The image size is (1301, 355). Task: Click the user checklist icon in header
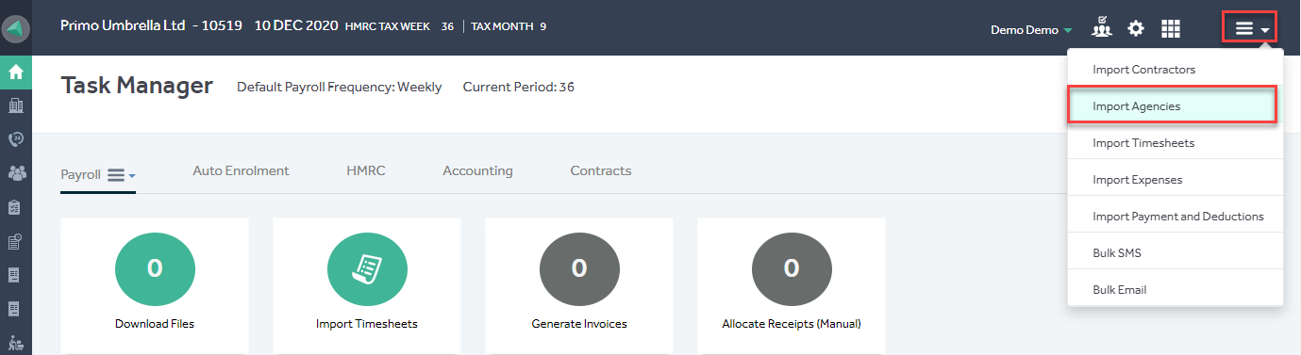[1101, 28]
